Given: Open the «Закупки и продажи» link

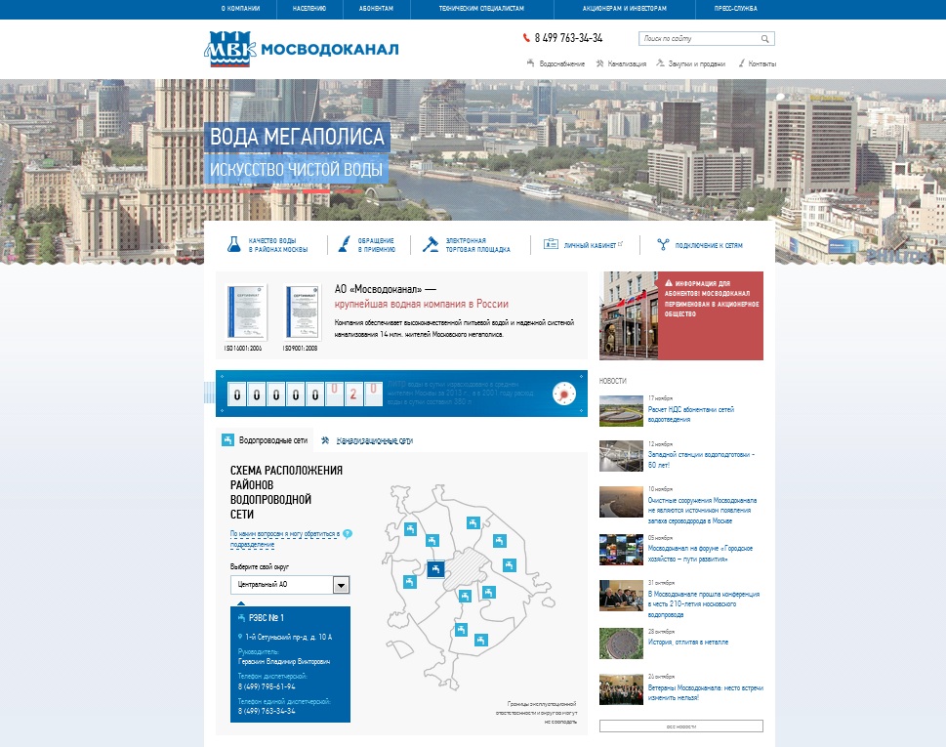Looking at the screenshot, I should point(696,64).
